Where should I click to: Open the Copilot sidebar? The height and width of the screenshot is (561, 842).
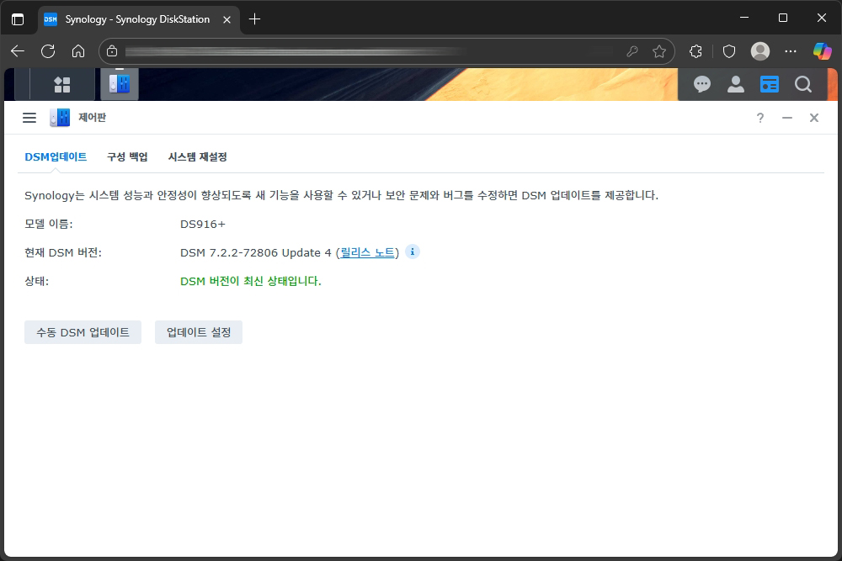pyautogui.click(x=822, y=51)
